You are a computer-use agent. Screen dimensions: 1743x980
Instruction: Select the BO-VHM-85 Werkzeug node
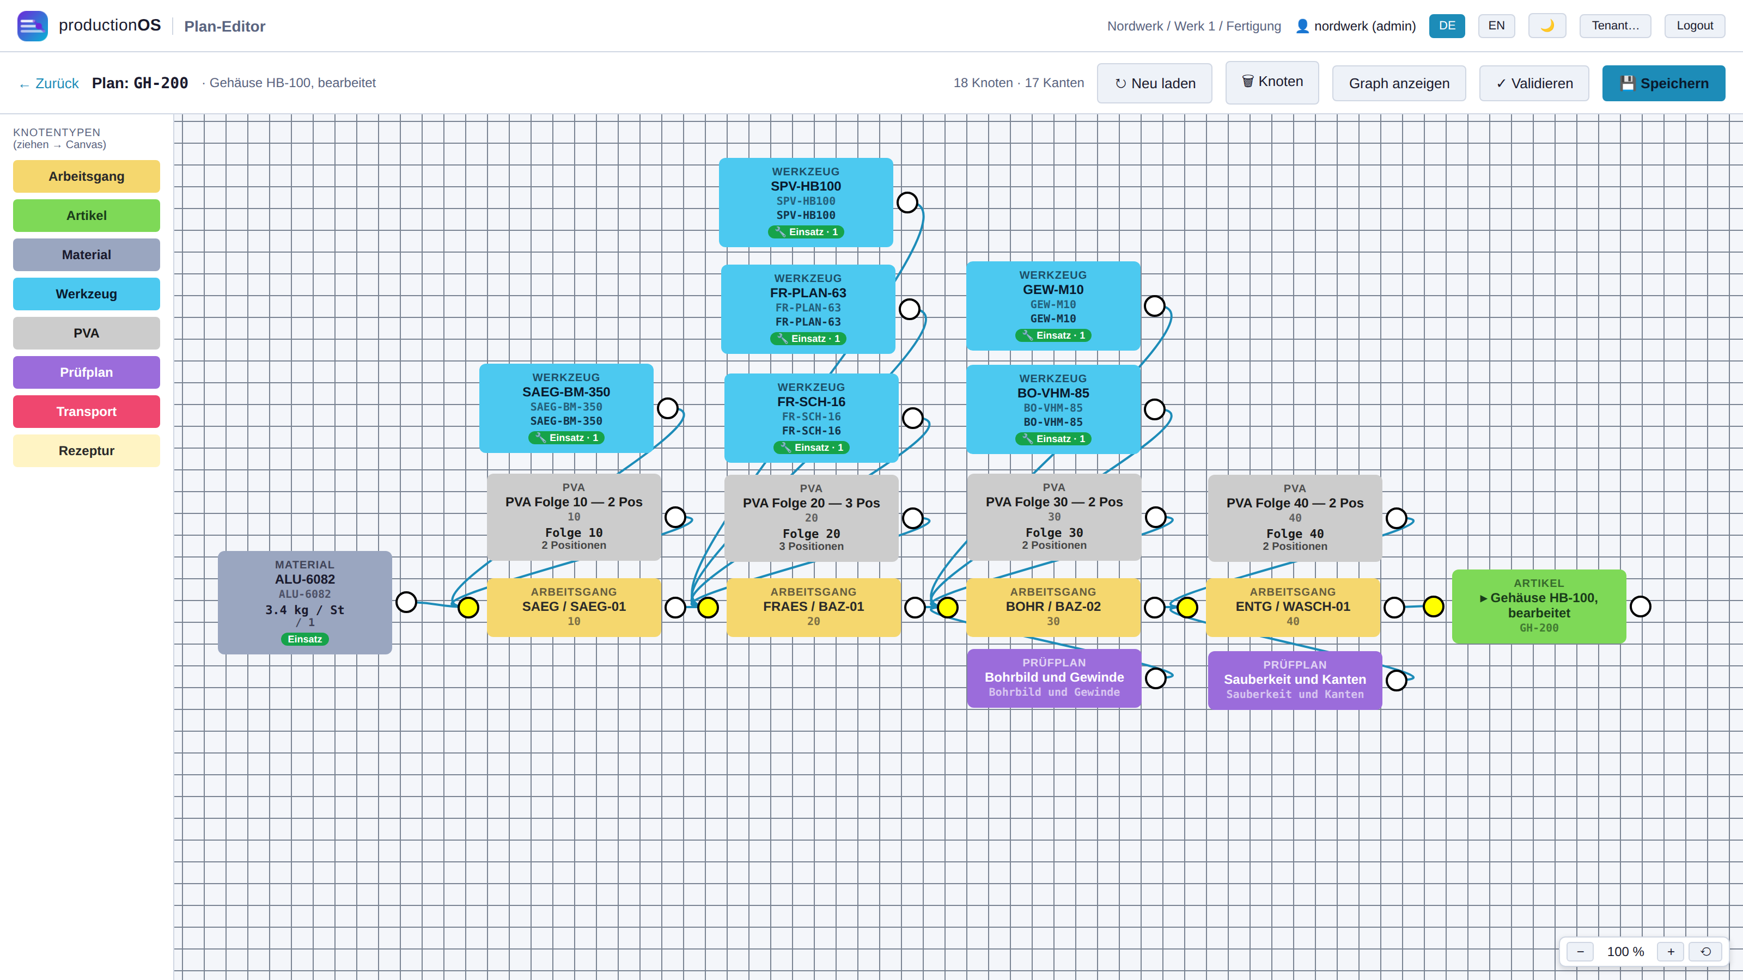[1053, 409]
